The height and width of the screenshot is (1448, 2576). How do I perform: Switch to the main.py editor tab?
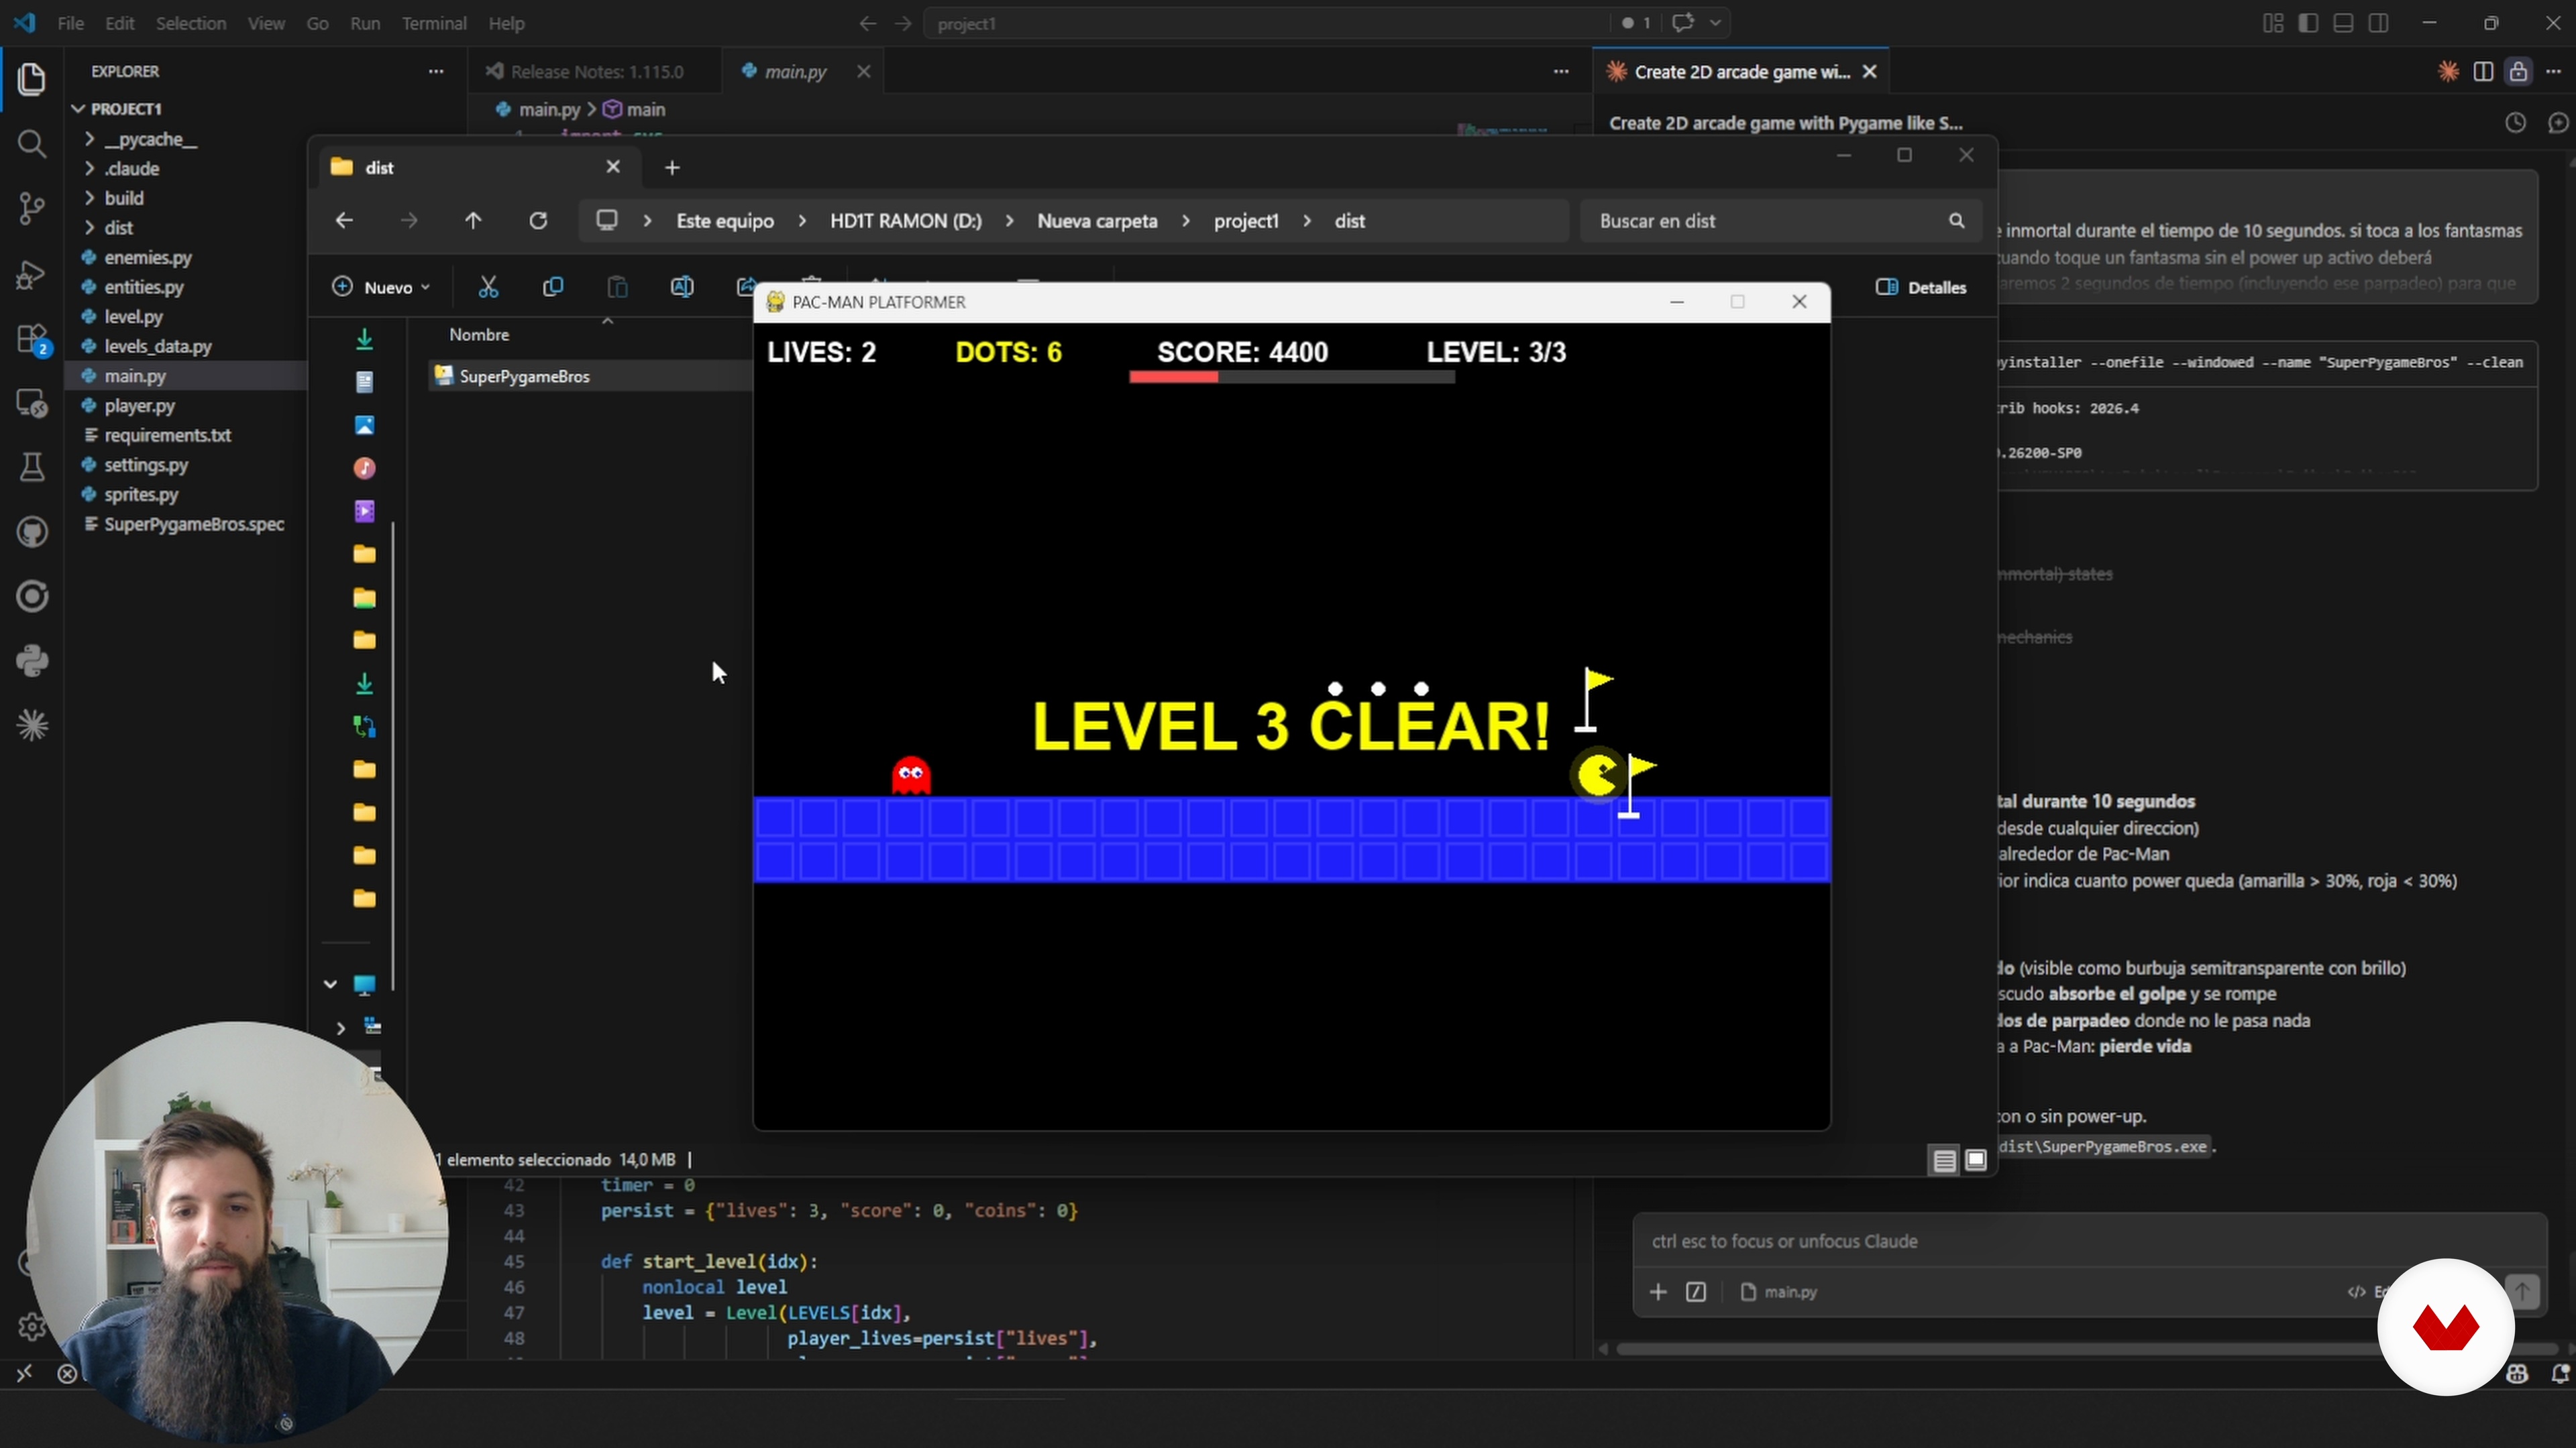(796, 72)
